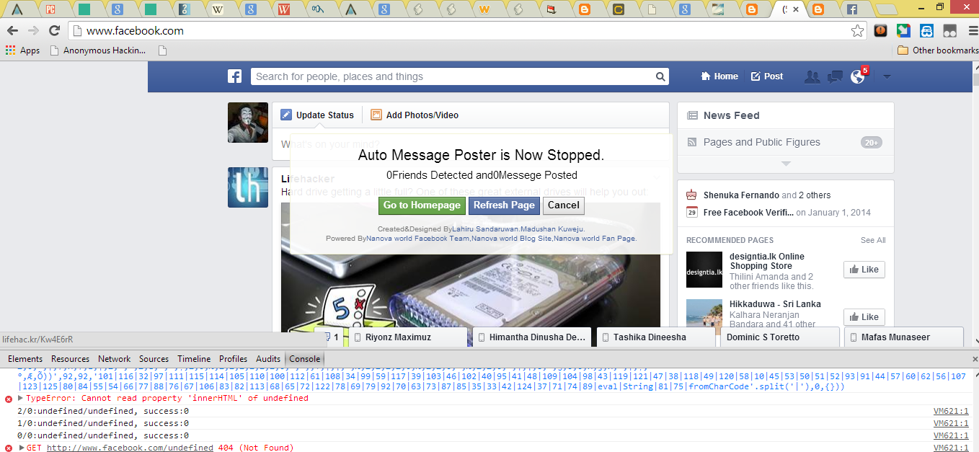Click the browser Back arrow
The height and width of the screenshot is (452, 979).
(x=12, y=30)
